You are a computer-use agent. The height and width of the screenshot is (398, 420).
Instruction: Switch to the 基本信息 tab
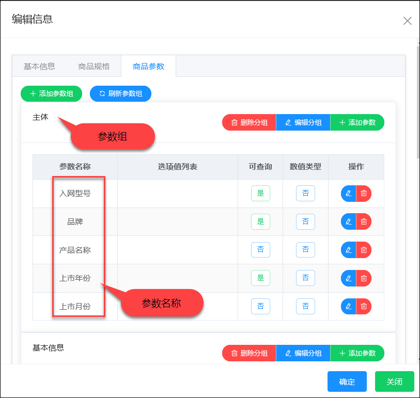39,66
